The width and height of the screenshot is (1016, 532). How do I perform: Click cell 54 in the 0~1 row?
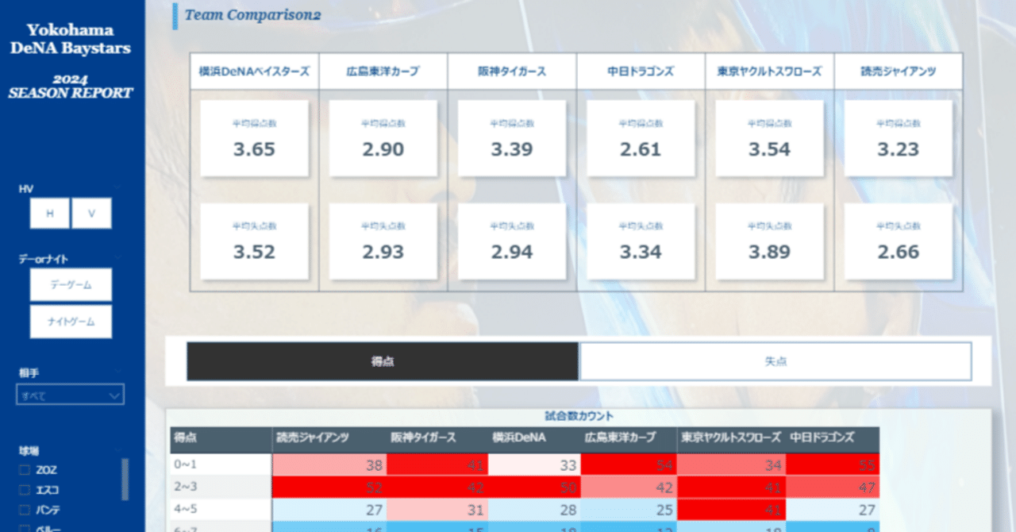[x=629, y=465]
